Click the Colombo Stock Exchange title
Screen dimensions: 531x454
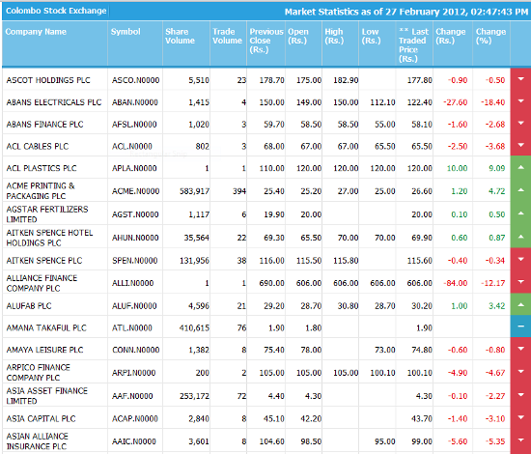[x=56, y=11]
